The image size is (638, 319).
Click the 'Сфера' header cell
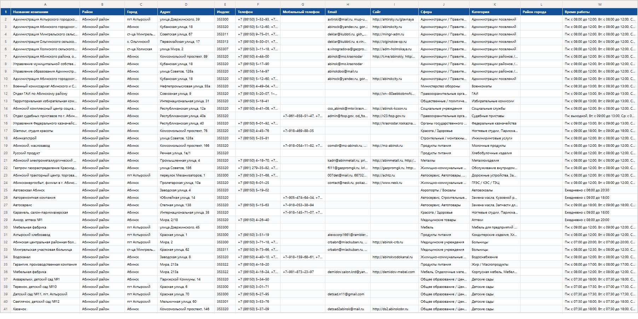[x=444, y=12]
